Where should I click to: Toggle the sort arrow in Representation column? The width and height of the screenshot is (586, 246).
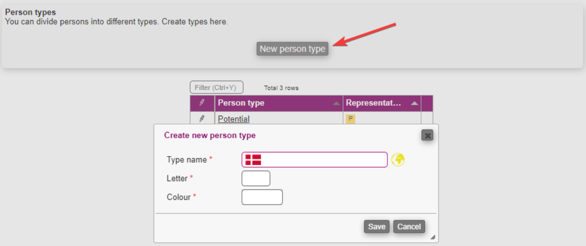click(x=414, y=103)
